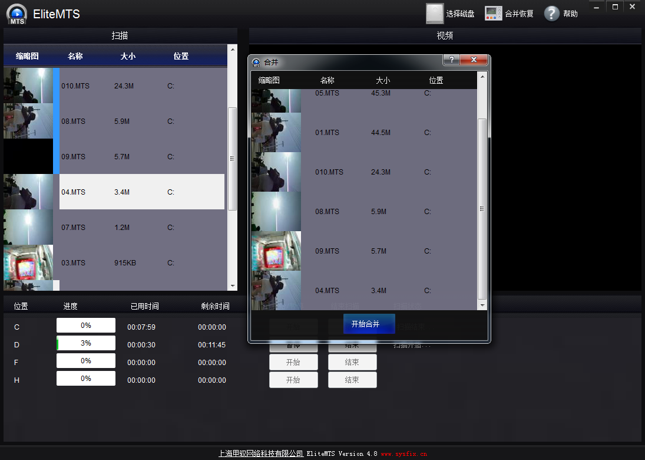Click the EliteMTS logo icon
This screenshot has width=645, height=460.
(17, 14)
